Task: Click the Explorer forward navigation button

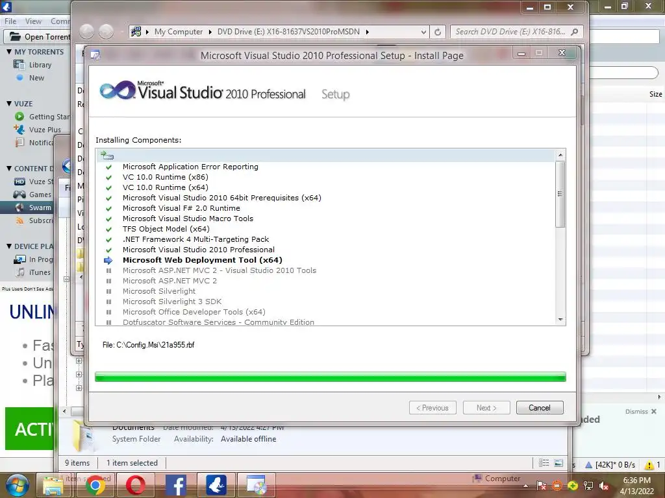Action: tap(106, 31)
